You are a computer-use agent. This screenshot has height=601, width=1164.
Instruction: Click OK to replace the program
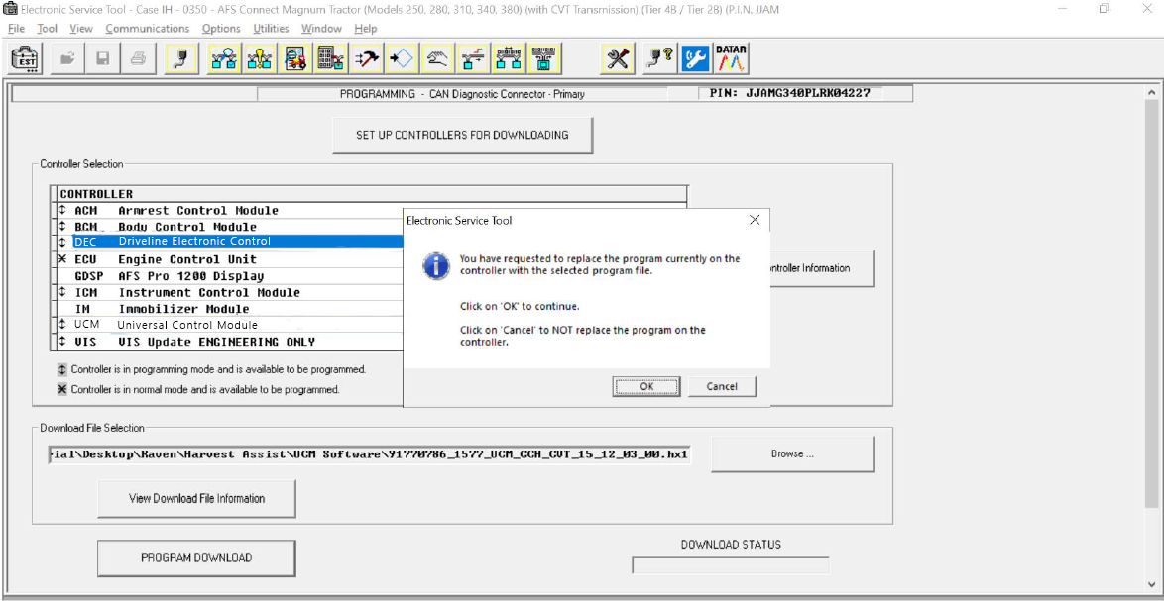[x=646, y=386]
